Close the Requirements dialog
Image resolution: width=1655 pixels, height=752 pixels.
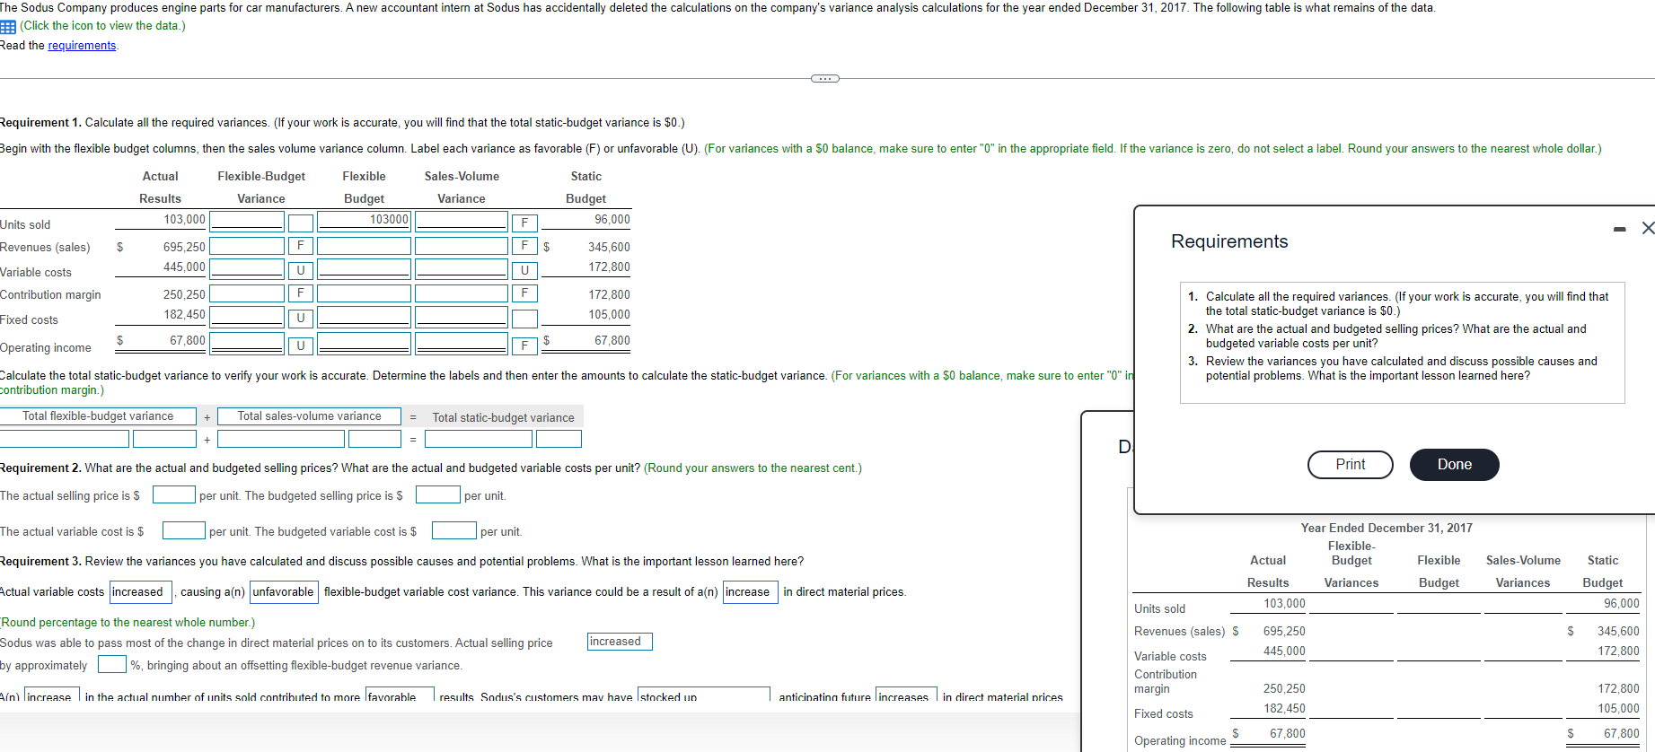(1648, 229)
